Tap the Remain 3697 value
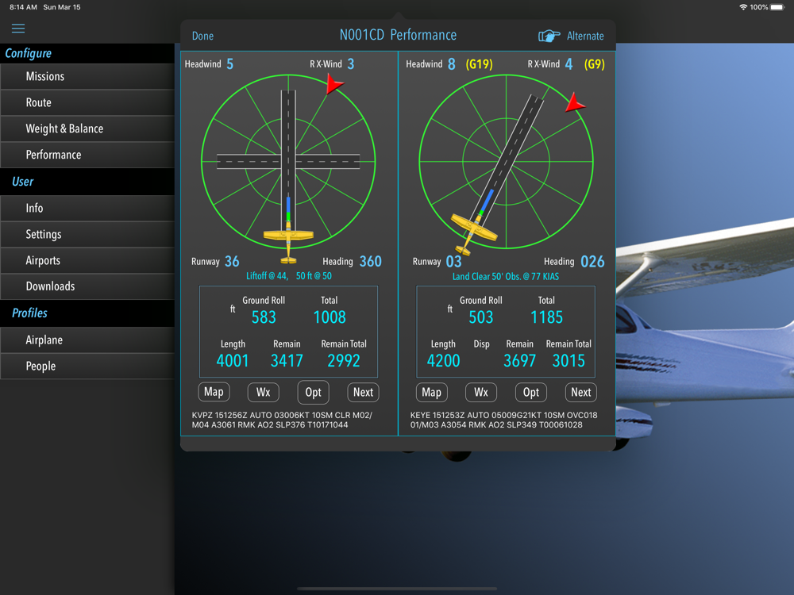 pyautogui.click(x=519, y=361)
